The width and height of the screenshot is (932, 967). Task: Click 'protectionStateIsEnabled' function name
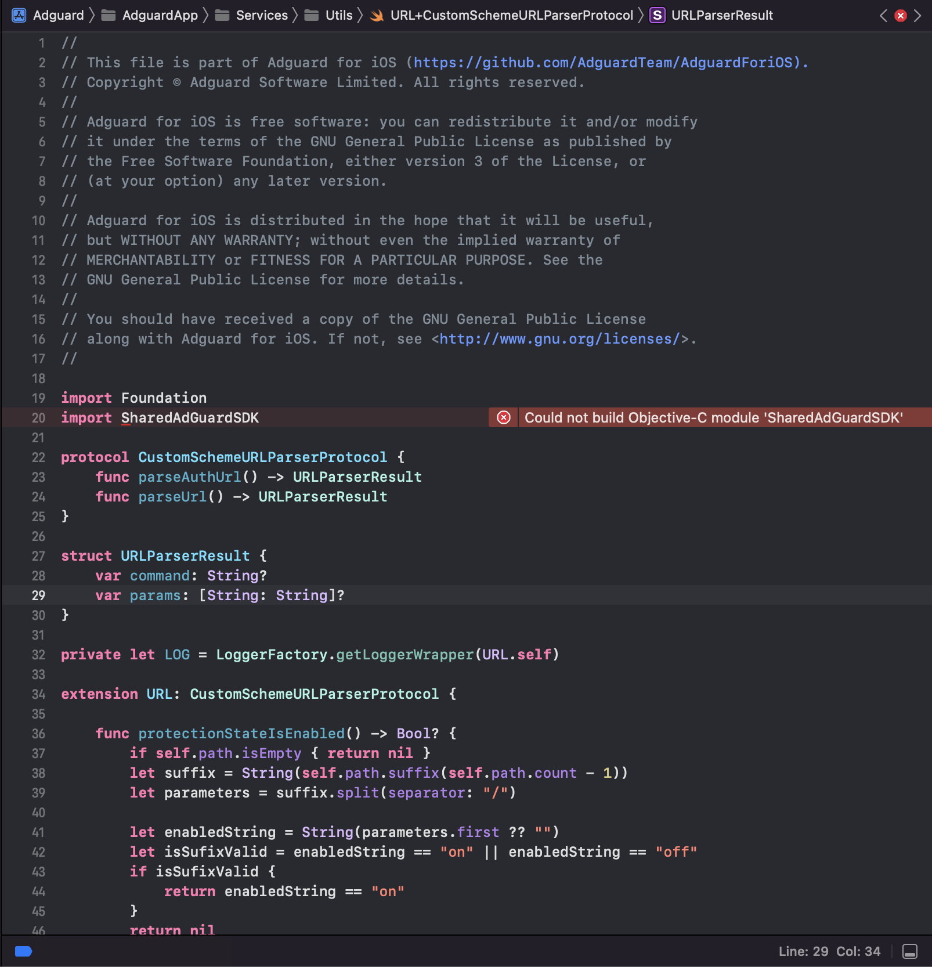coord(241,734)
